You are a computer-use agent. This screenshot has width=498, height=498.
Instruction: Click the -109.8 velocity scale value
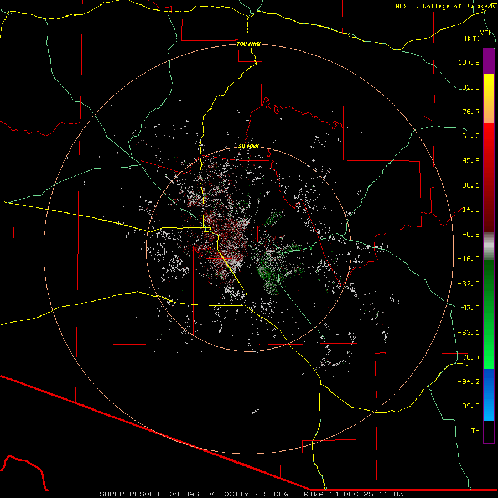pyautogui.click(x=467, y=406)
